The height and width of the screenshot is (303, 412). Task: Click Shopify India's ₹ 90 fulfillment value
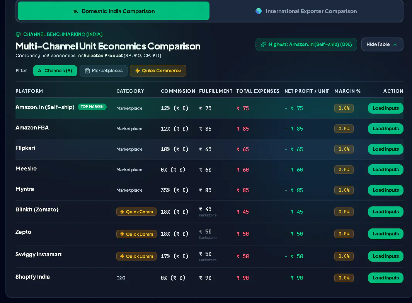(x=205, y=278)
